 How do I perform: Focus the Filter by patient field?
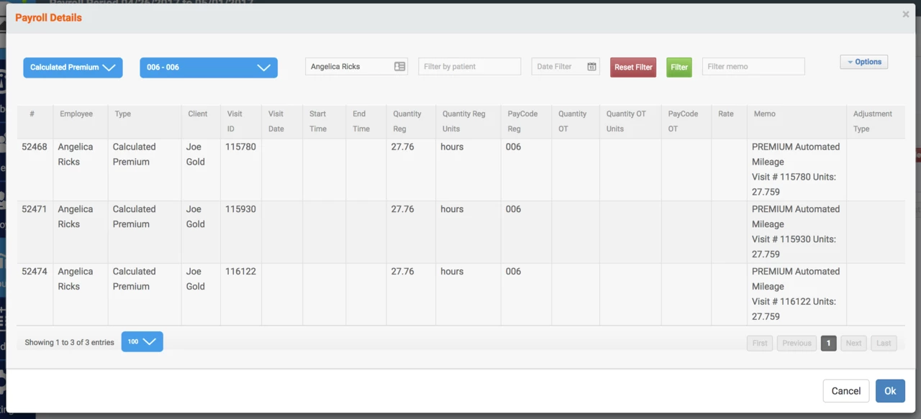[469, 67]
